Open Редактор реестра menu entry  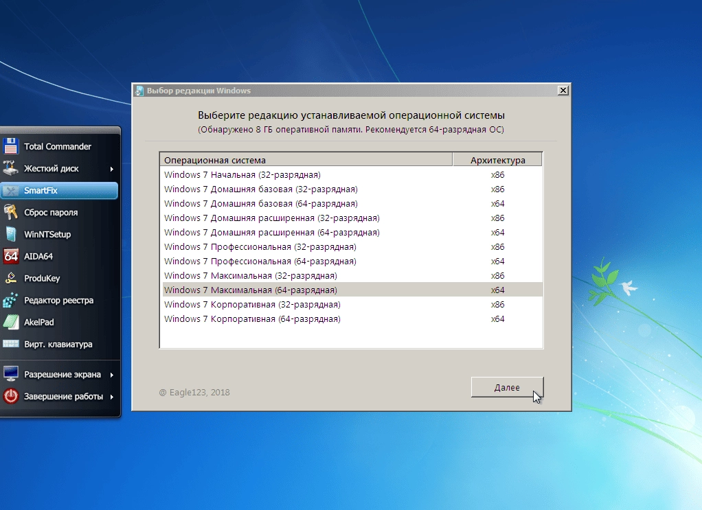tap(60, 300)
